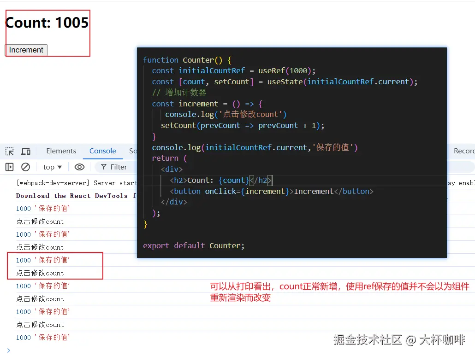Screen dimensions: 475x356
Task: Toggle the live expression eye icon
Action: click(x=79, y=167)
